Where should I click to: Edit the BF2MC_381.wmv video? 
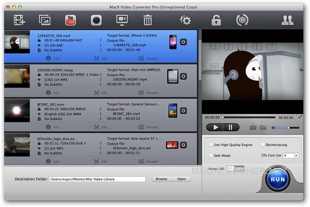click(100, 127)
